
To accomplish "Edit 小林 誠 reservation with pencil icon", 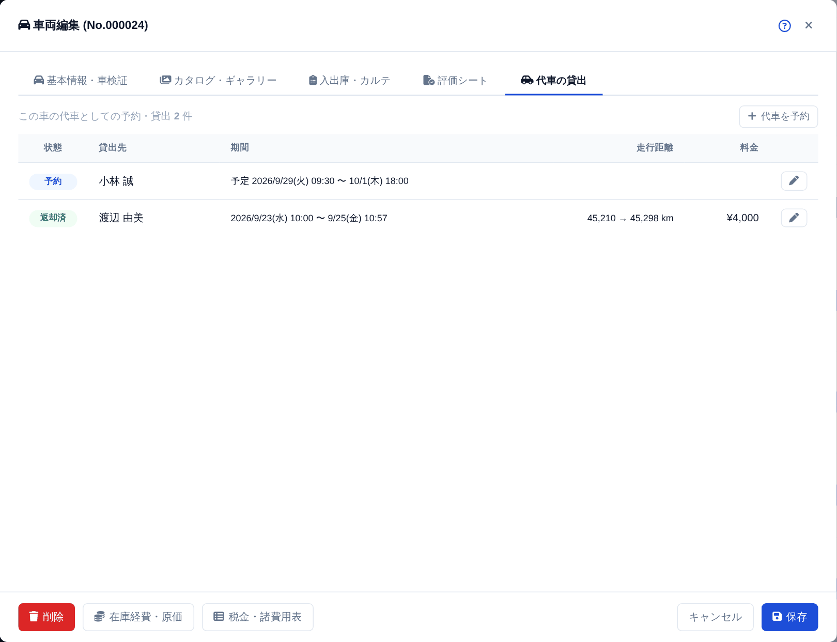I will click(794, 181).
